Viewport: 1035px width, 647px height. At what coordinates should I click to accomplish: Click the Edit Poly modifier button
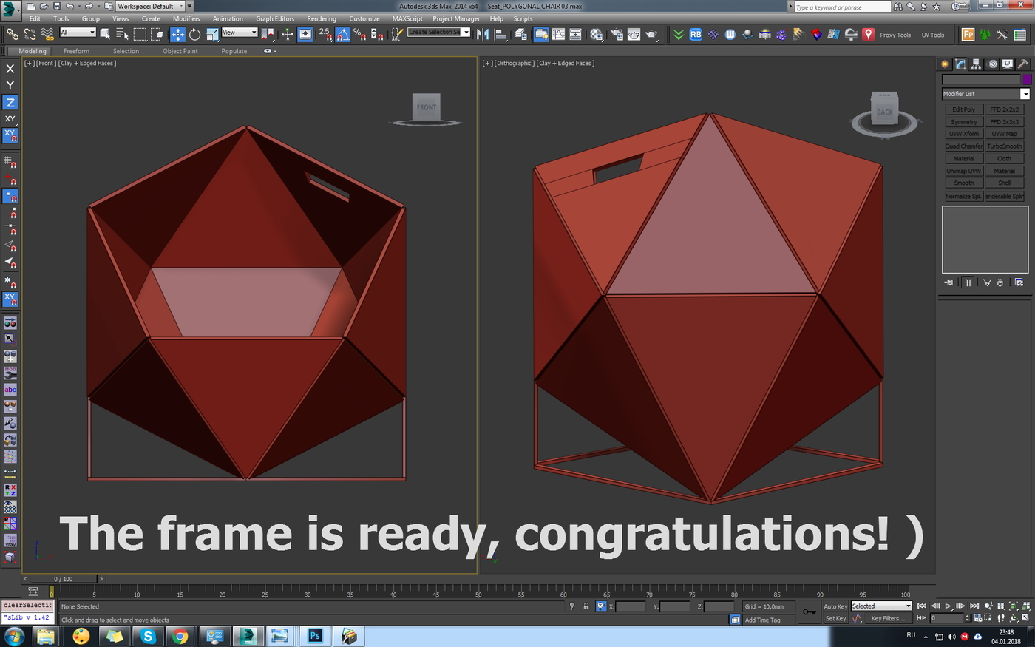[x=963, y=109]
